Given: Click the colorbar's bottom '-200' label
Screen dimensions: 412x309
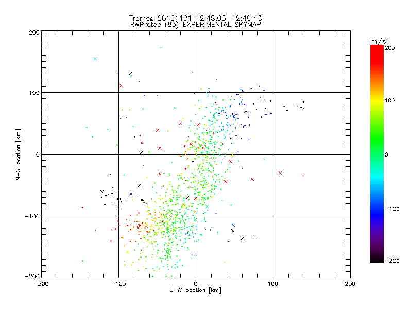Looking at the screenshot, I should pyautogui.click(x=392, y=261).
